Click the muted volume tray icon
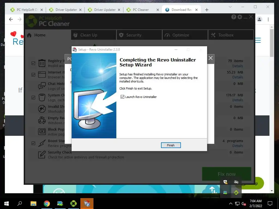 (244, 204)
